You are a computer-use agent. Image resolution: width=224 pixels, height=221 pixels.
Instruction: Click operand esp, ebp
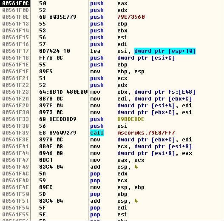131,187
